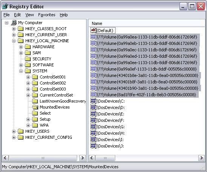The width and height of the screenshot is (207, 172).
Task: Click the (Default) string value icon
Action: click(x=93, y=31)
